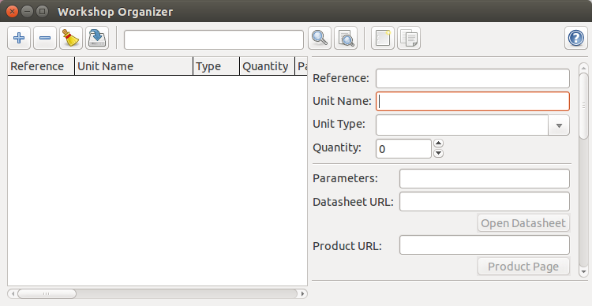
Task: Click into the Parameters field
Action: coord(485,178)
